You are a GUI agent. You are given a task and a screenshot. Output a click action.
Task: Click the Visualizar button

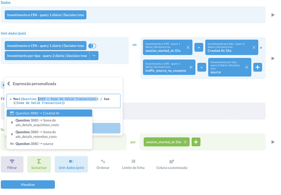click(28, 184)
